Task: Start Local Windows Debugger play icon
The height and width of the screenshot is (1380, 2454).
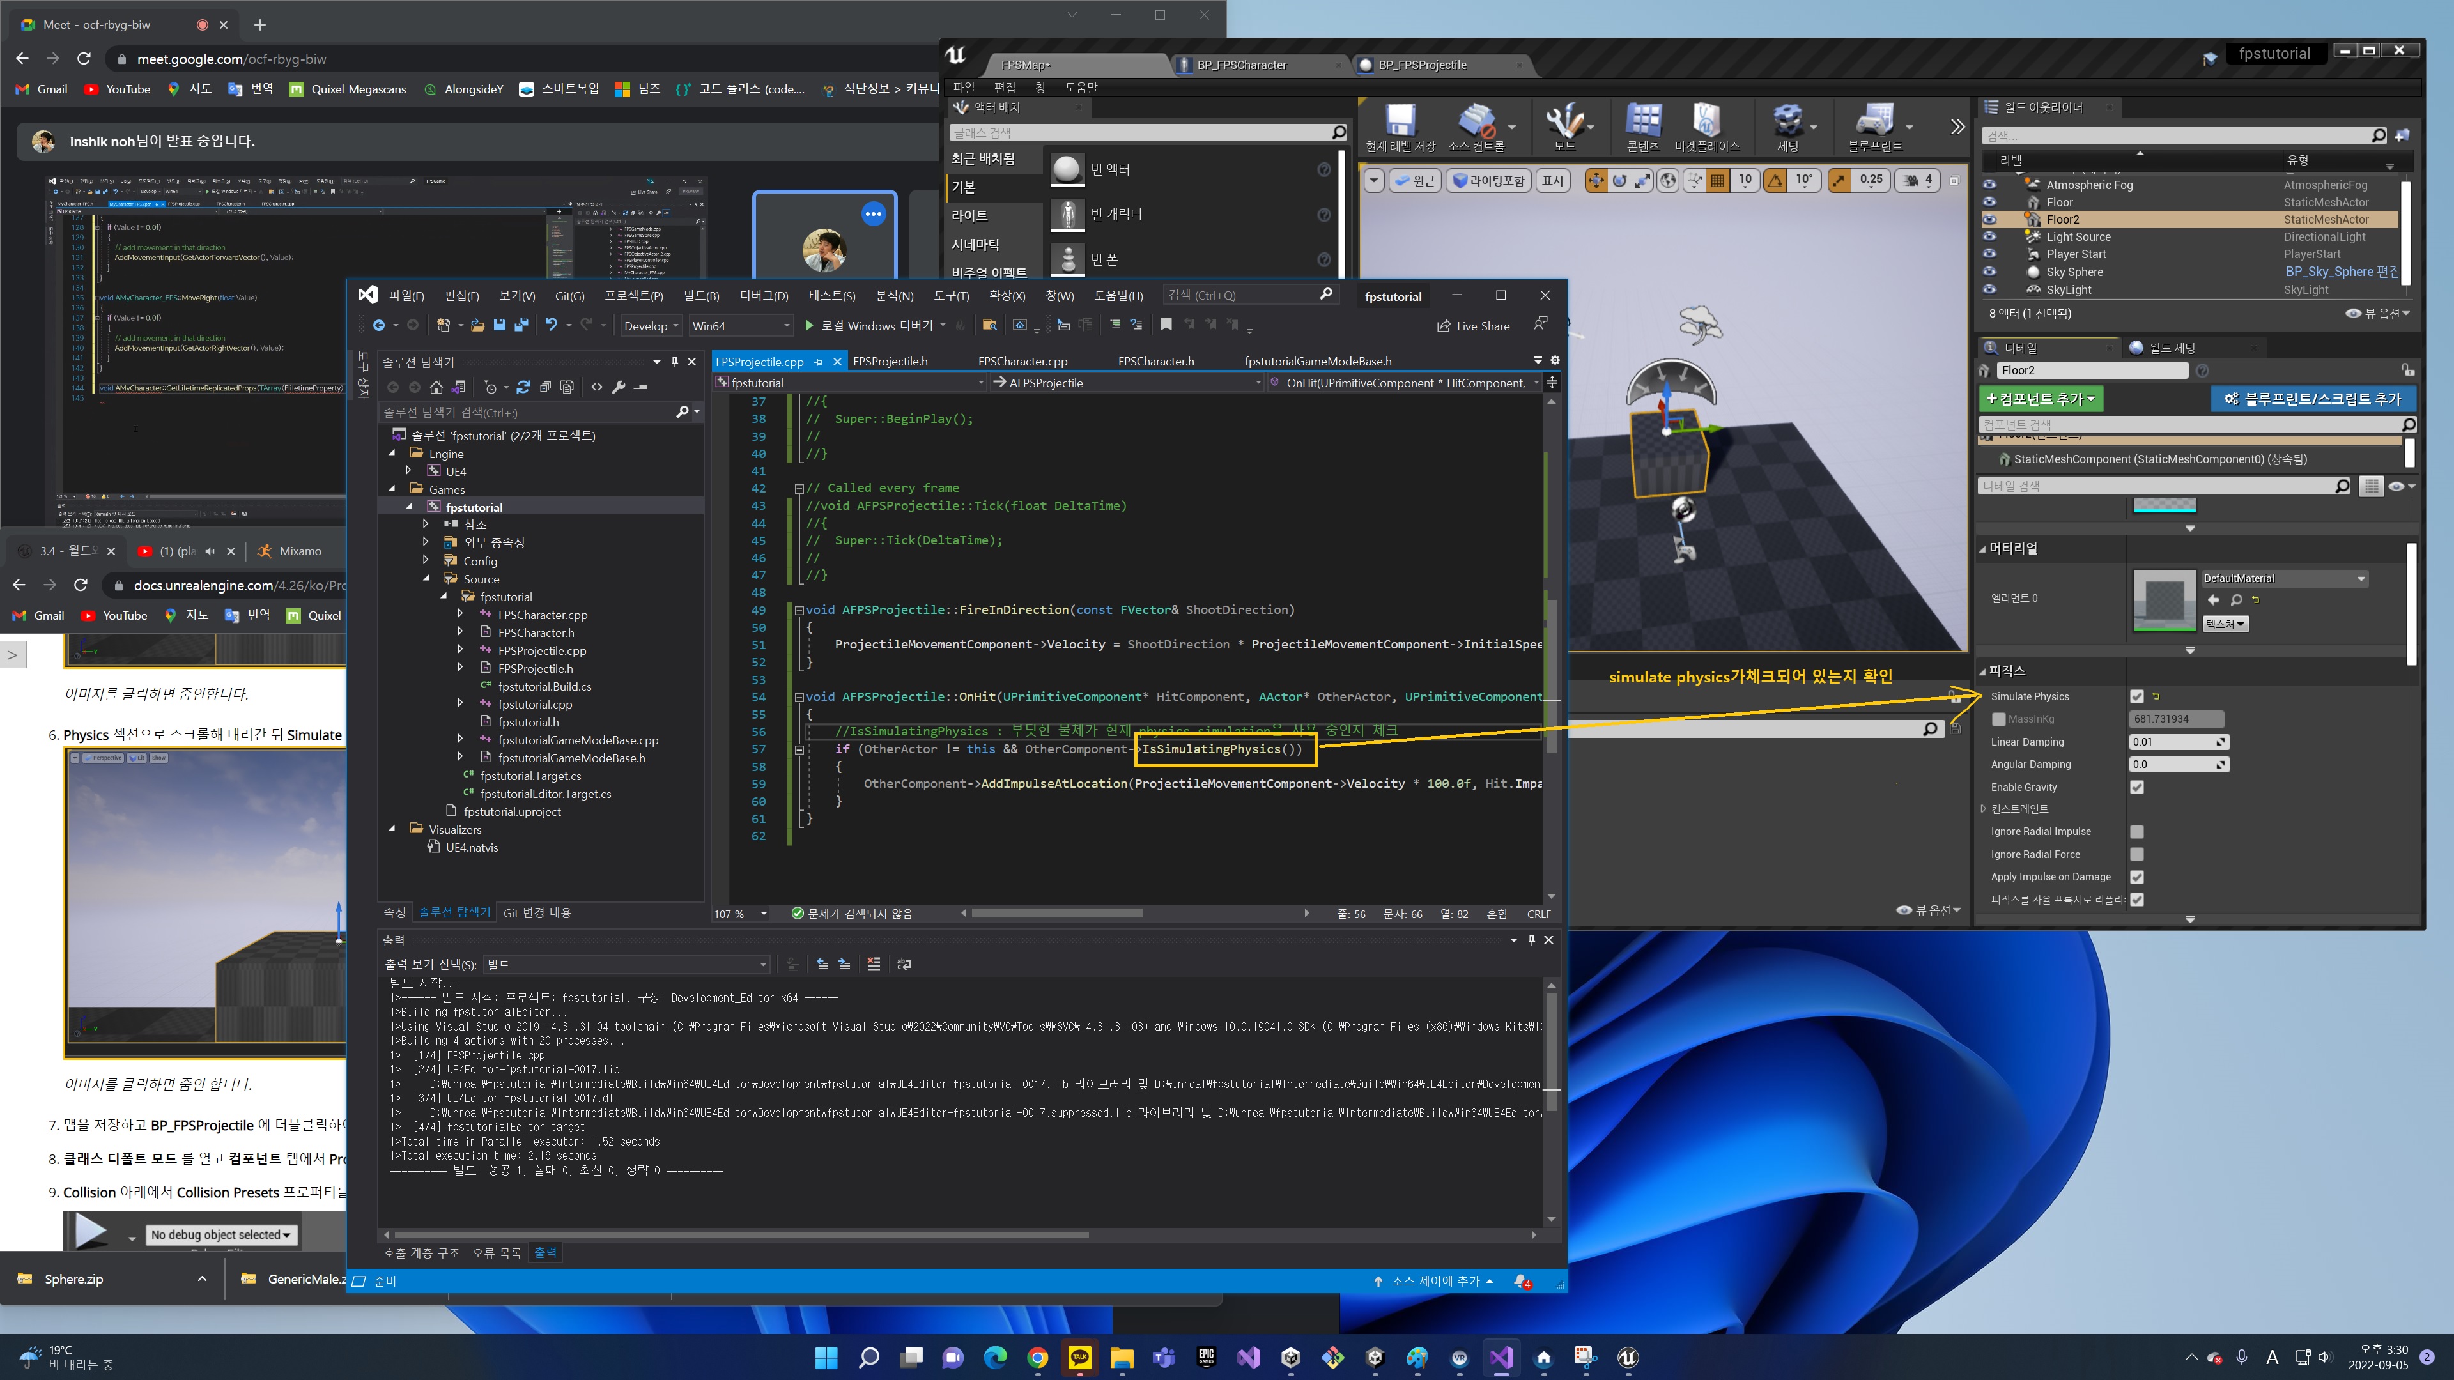Action: (x=809, y=326)
